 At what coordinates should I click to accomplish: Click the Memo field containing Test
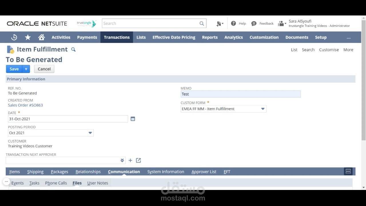click(x=240, y=94)
